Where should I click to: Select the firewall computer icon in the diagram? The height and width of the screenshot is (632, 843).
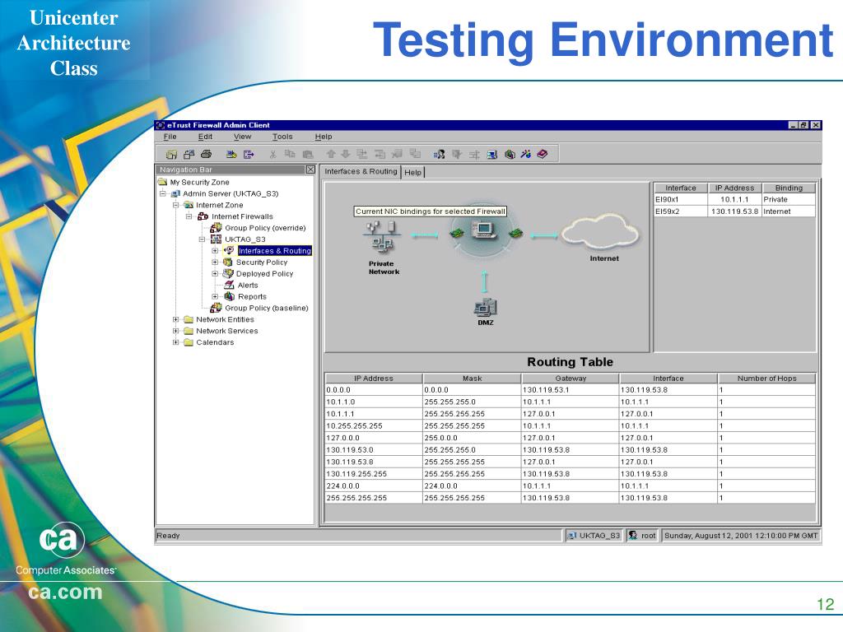(x=483, y=230)
